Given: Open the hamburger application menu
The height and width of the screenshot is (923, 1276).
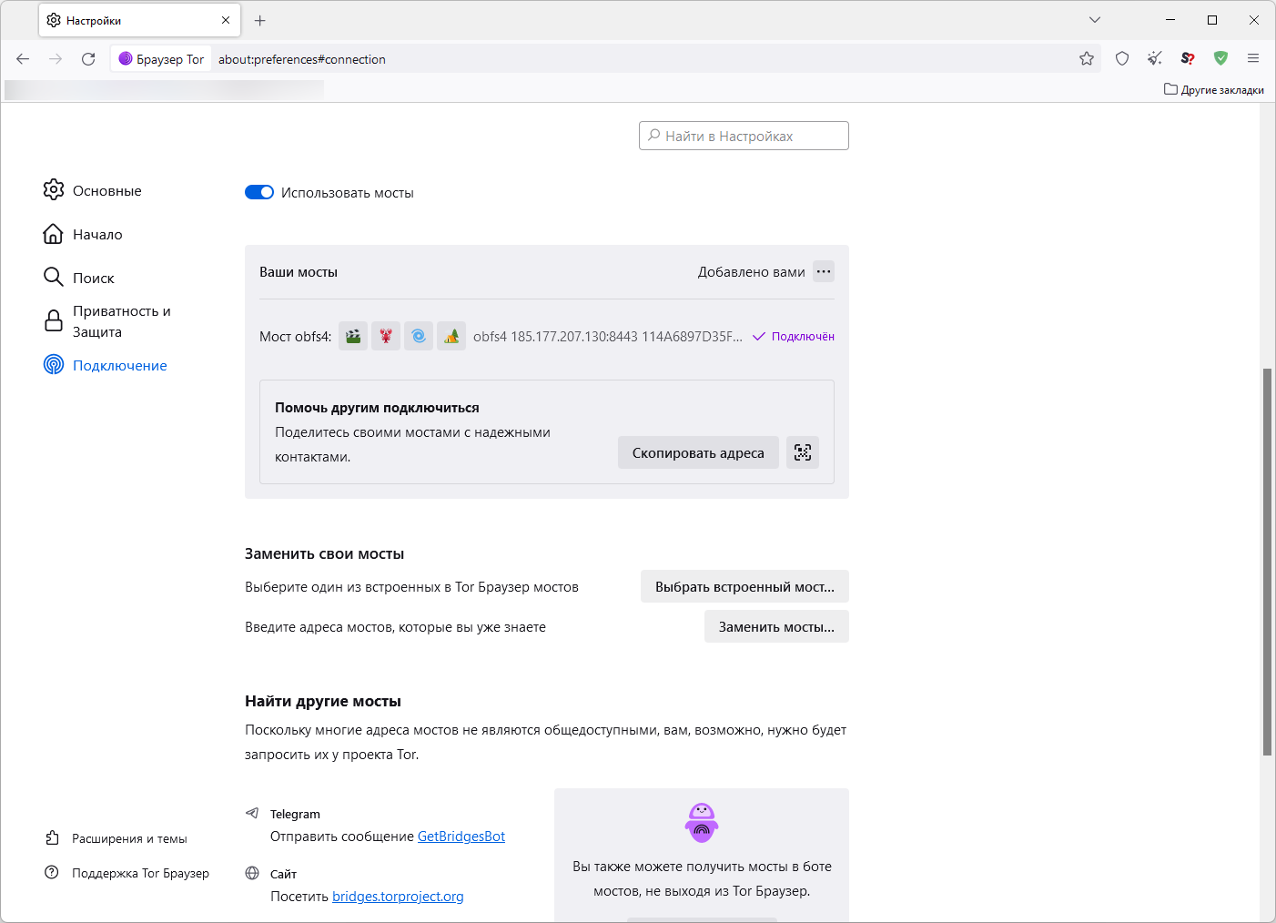Looking at the screenshot, I should tap(1253, 58).
